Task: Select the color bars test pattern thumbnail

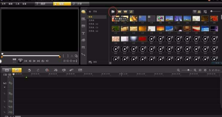Action: (x=160, y=18)
